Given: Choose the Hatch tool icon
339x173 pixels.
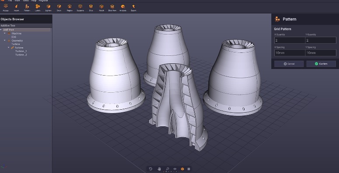Looking at the screenshot, I should tap(101, 8).
